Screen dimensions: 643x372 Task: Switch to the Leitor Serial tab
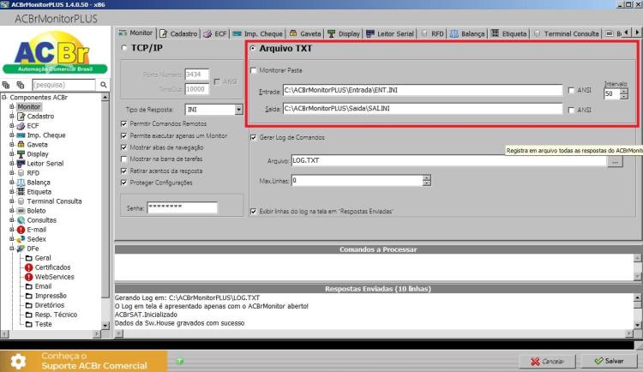click(390, 33)
